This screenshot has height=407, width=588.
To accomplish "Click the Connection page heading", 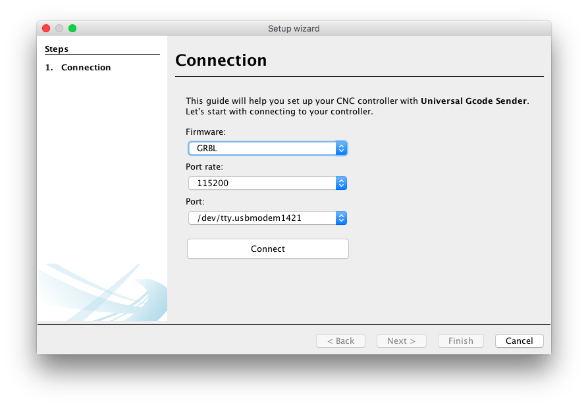I will point(221,60).
